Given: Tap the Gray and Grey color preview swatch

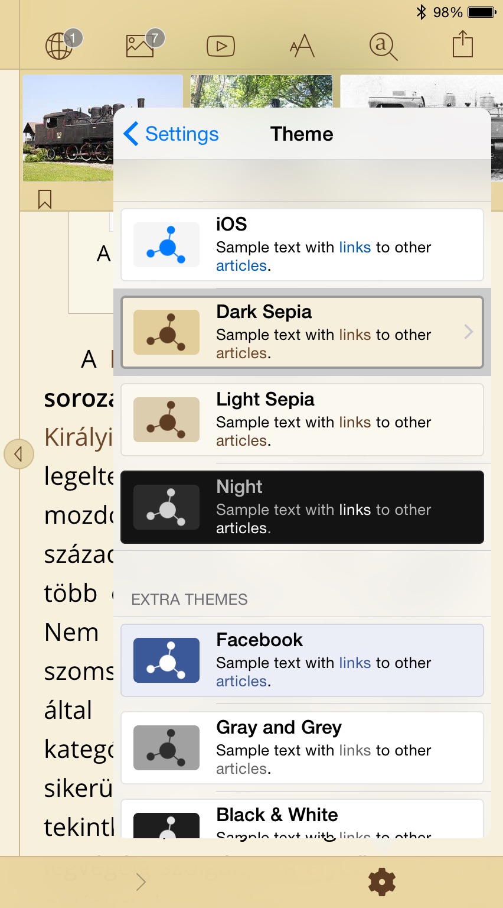Looking at the screenshot, I should tap(166, 748).
